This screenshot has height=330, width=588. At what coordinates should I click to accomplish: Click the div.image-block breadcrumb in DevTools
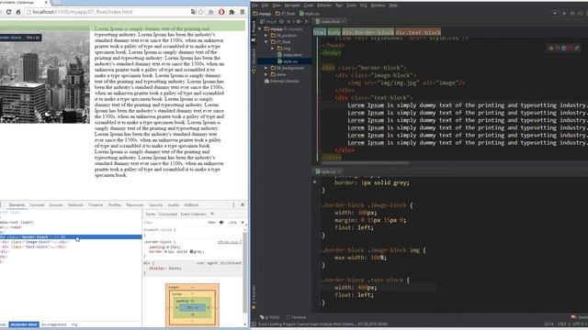click(54, 324)
